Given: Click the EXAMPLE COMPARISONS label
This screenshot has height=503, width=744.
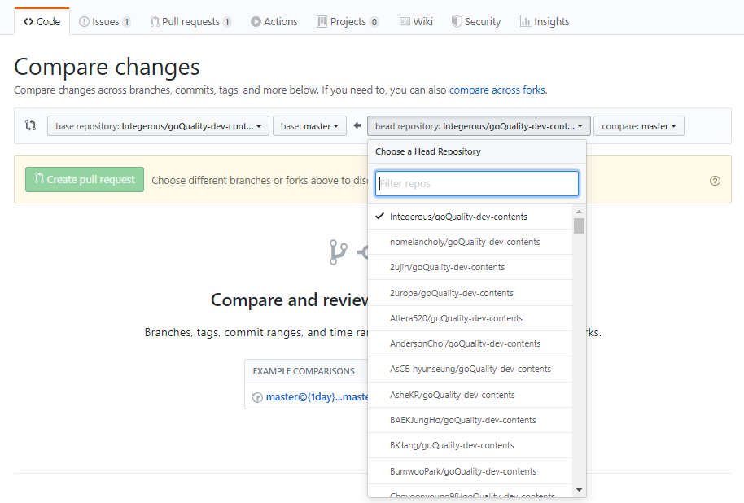Looking at the screenshot, I should click(304, 371).
